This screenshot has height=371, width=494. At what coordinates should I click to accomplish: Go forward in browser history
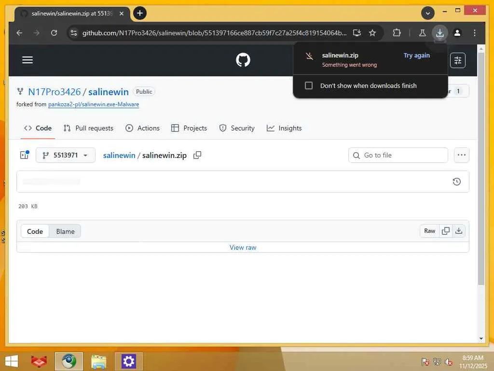point(37,33)
